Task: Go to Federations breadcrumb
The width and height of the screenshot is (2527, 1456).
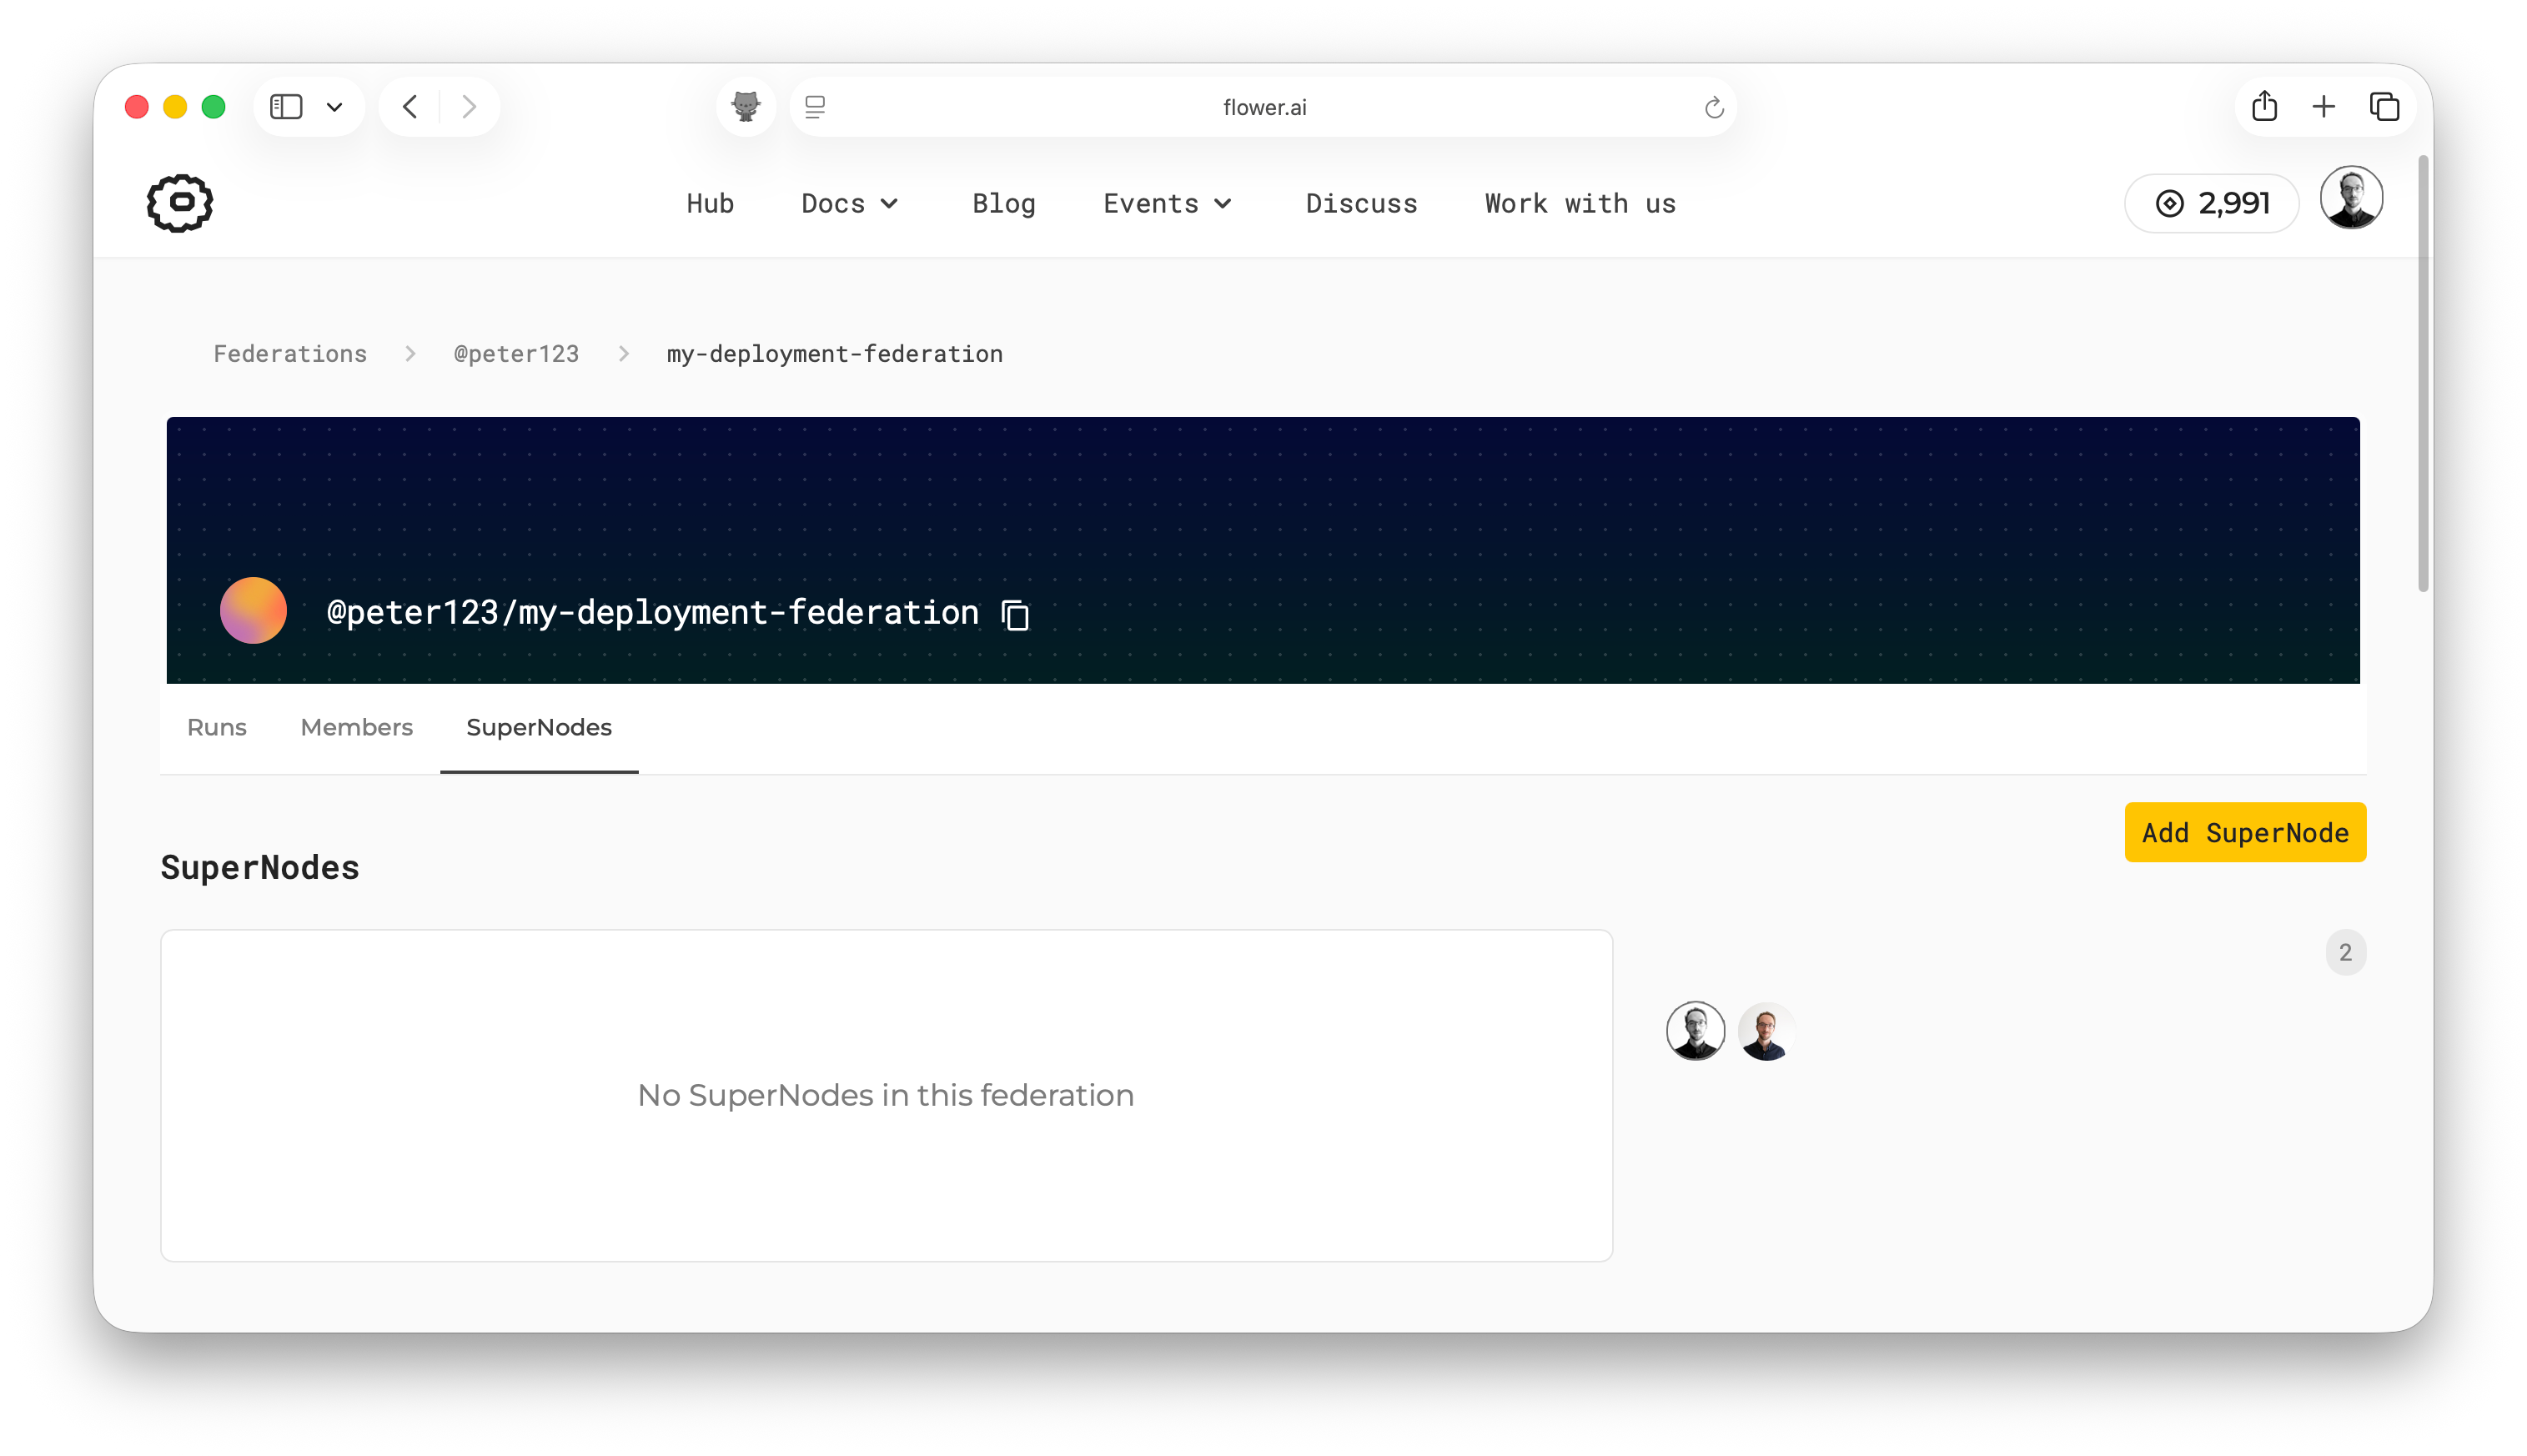Action: click(x=290, y=353)
